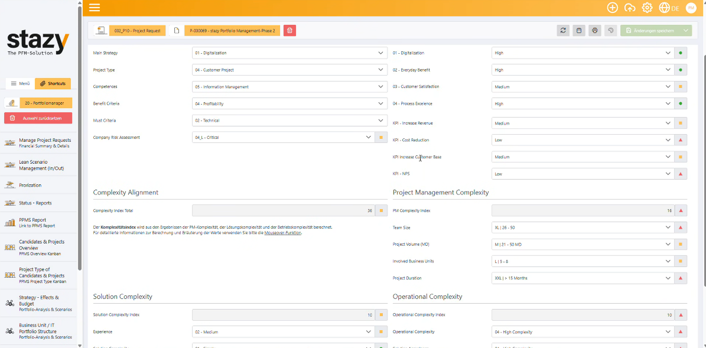
Task: Click the icon left of 002_P10 Project Request
Action: point(101,31)
